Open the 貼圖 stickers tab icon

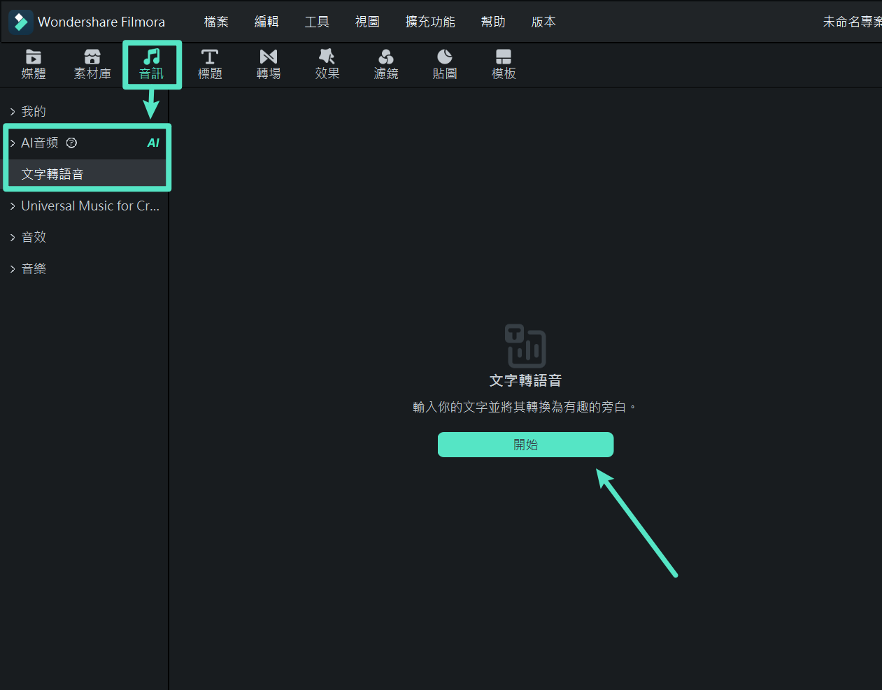coord(445,57)
